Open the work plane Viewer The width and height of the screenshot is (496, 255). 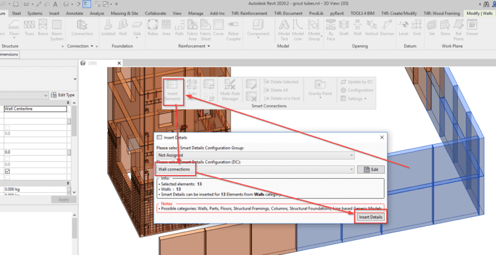click(x=472, y=28)
